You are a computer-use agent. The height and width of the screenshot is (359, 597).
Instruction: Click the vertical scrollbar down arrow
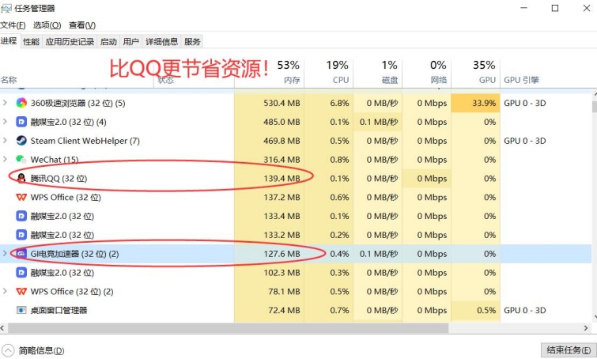coord(595,317)
